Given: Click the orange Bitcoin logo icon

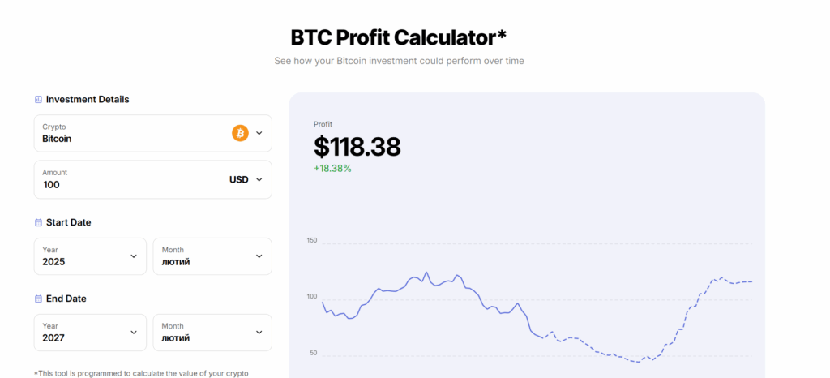Looking at the screenshot, I should [x=240, y=133].
